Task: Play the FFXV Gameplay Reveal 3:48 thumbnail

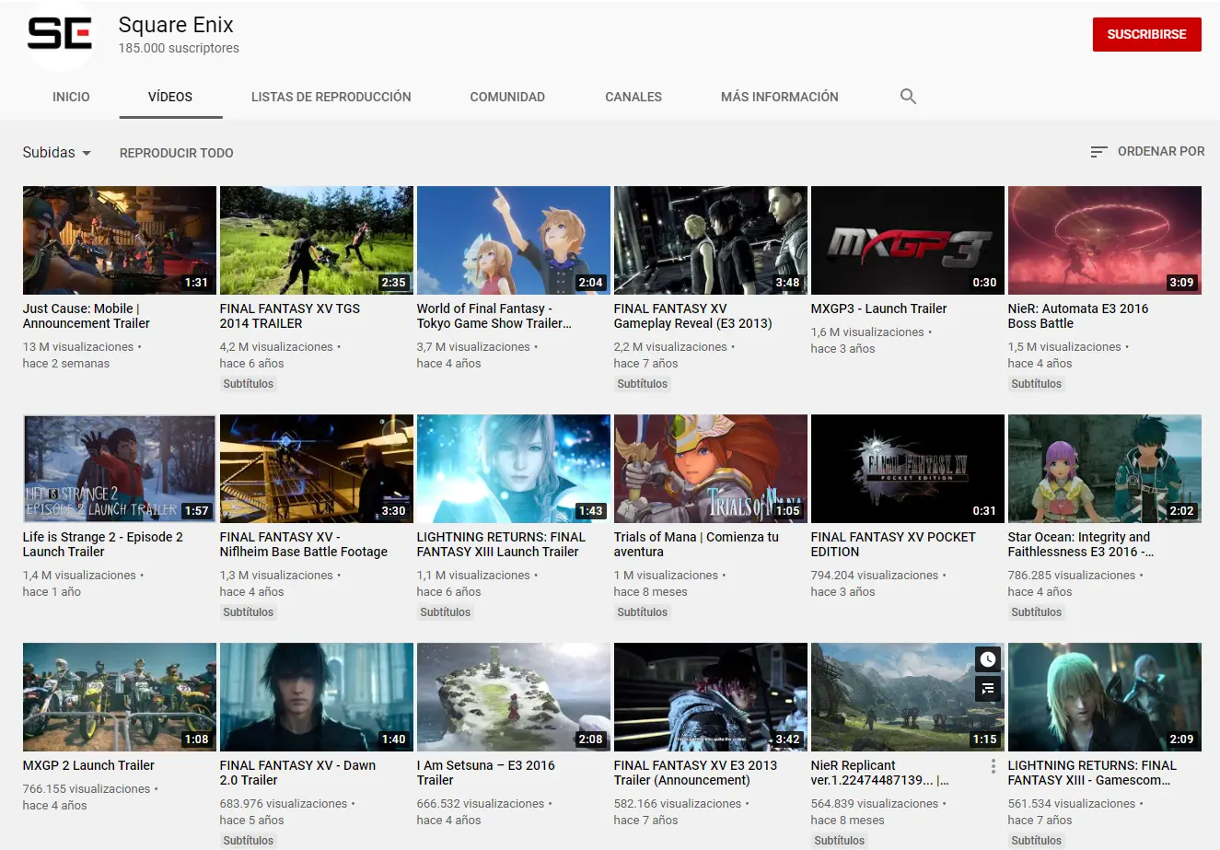Action: [x=711, y=240]
